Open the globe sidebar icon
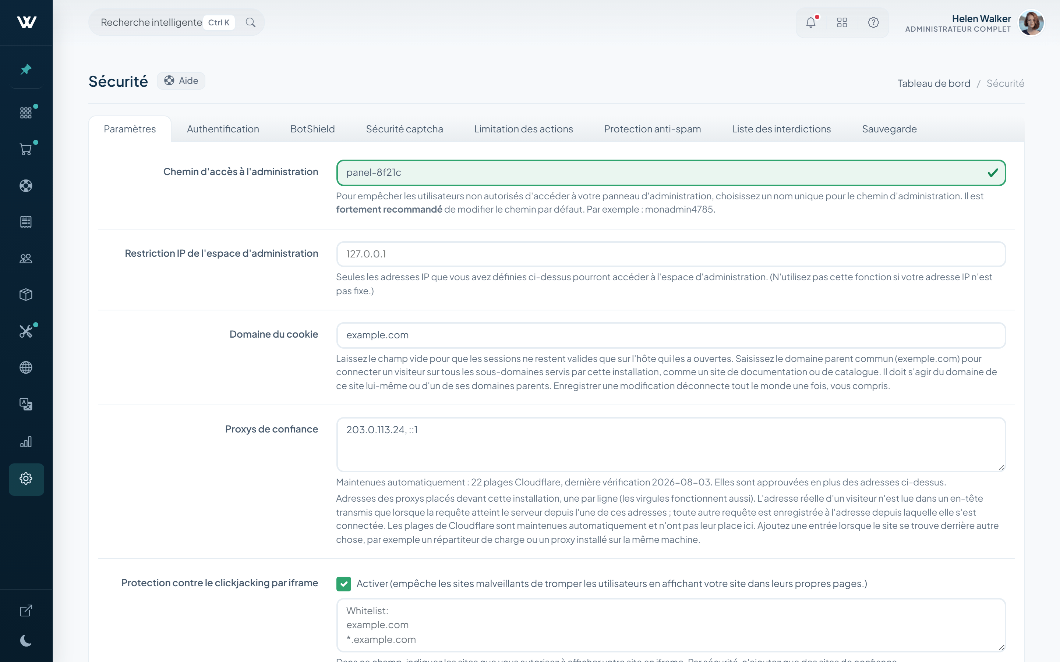1060x662 pixels. pos(26,367)
